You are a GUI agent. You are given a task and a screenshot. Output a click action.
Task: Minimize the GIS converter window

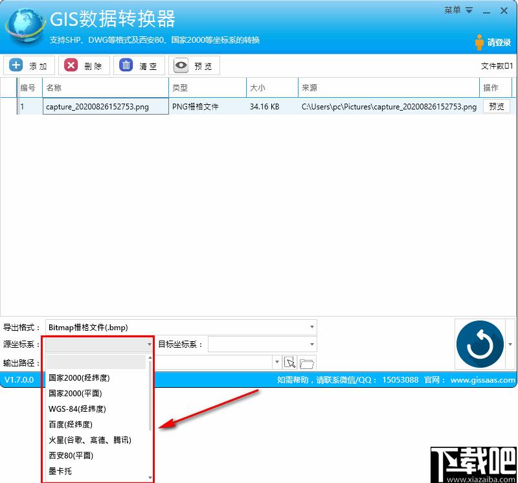486,12
